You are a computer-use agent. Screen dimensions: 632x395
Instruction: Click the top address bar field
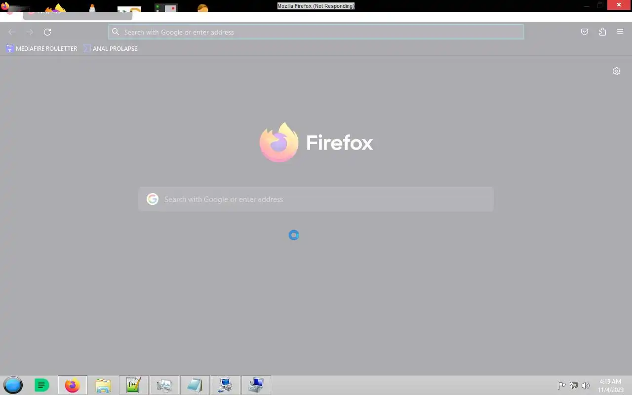(x=316, y=32)
